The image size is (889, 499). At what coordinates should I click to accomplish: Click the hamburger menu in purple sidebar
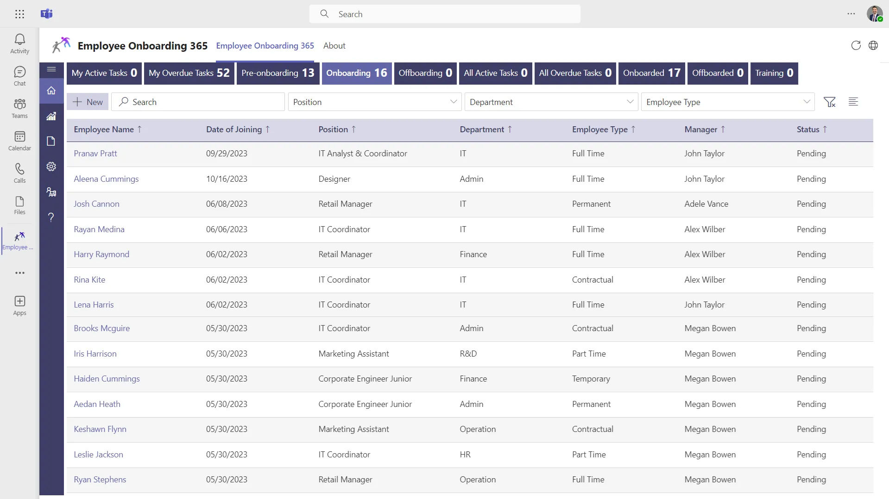pos(51,69)
